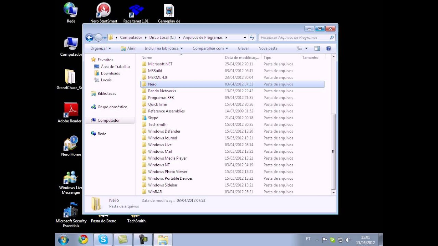Image resolution: width=438 pixels, height=246 pixels.
Task: Open Receitanet 1.01 desktop icon
Action: (x=136, y=13)
